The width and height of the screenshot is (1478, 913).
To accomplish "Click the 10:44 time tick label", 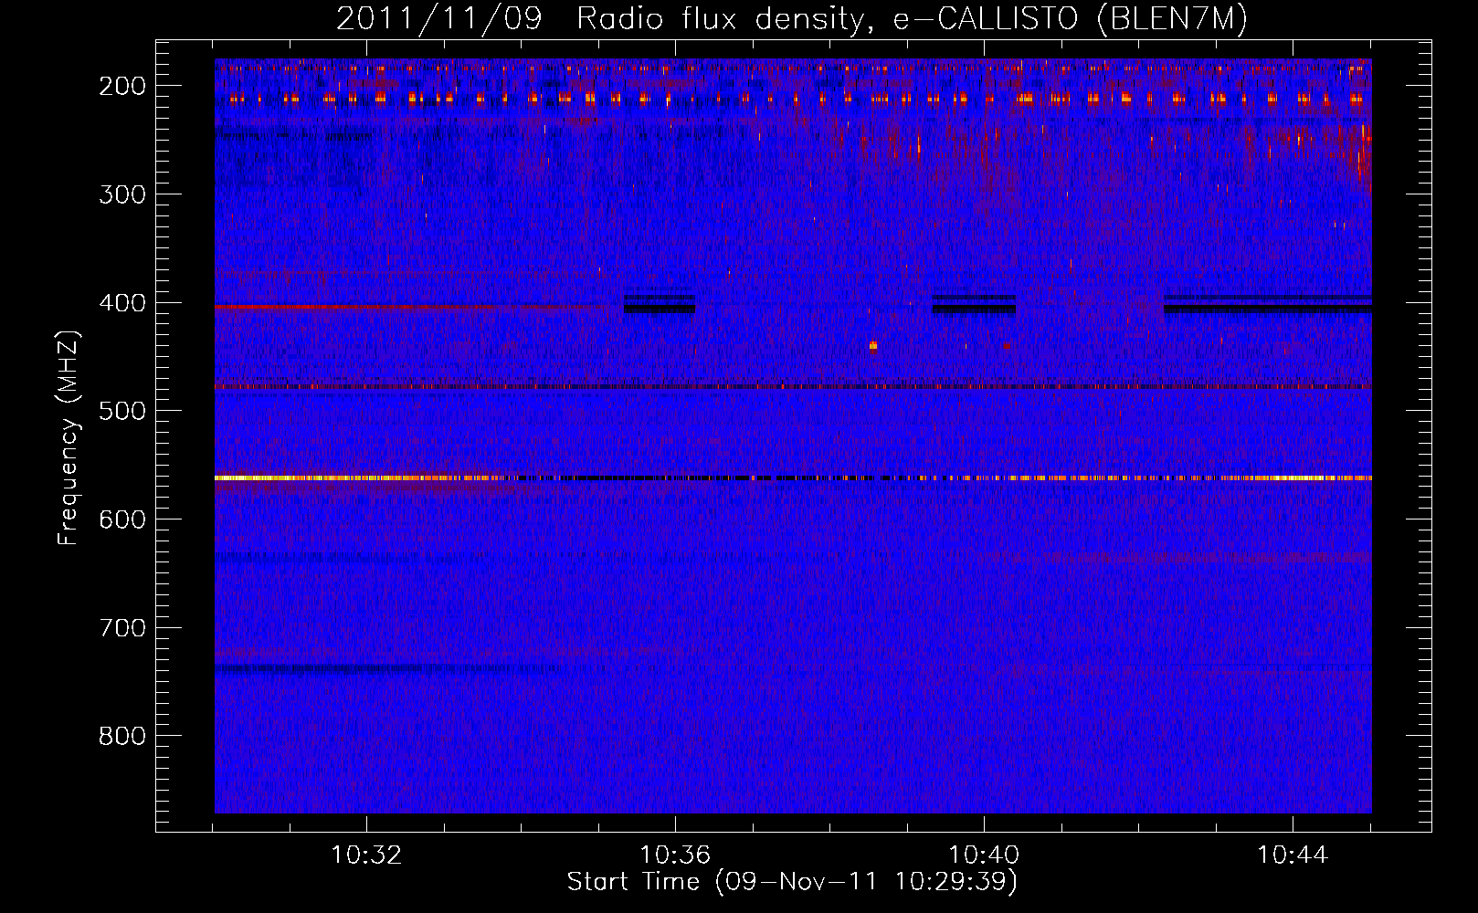I will 1293,855.
